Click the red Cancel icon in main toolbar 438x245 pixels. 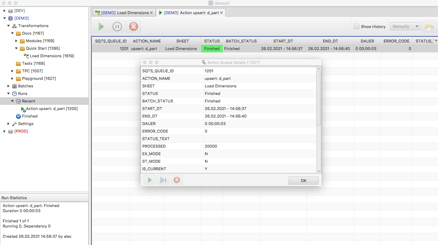pos(133,27)
